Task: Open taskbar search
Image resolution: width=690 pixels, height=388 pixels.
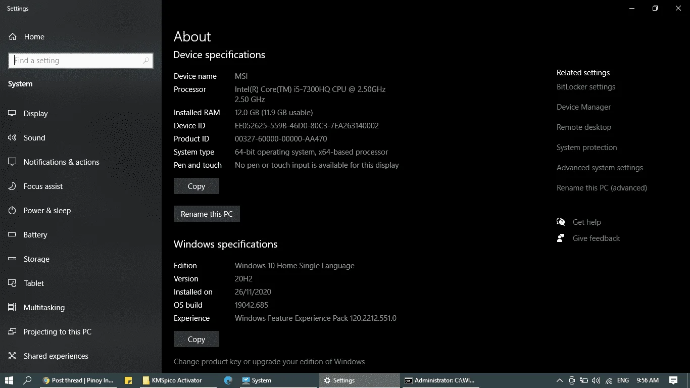Action: pyautogui.click(x=28, y=380)
